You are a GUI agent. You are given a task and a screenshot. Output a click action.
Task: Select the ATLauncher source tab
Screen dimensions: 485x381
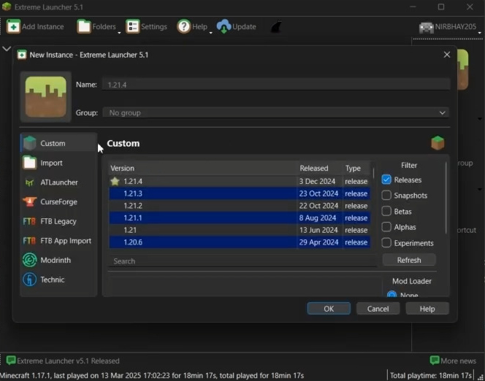(58, 182)
